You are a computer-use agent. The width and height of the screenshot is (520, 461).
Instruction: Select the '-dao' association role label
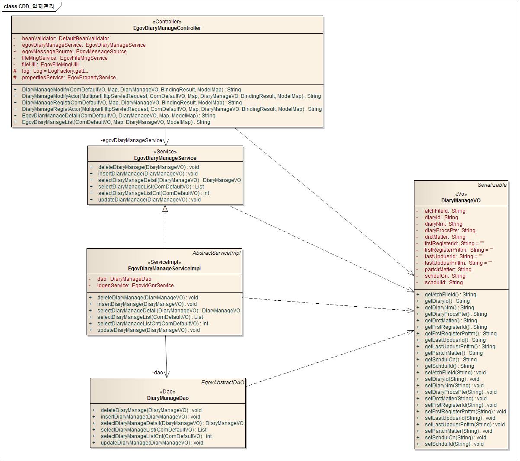(x=157, y=372)
